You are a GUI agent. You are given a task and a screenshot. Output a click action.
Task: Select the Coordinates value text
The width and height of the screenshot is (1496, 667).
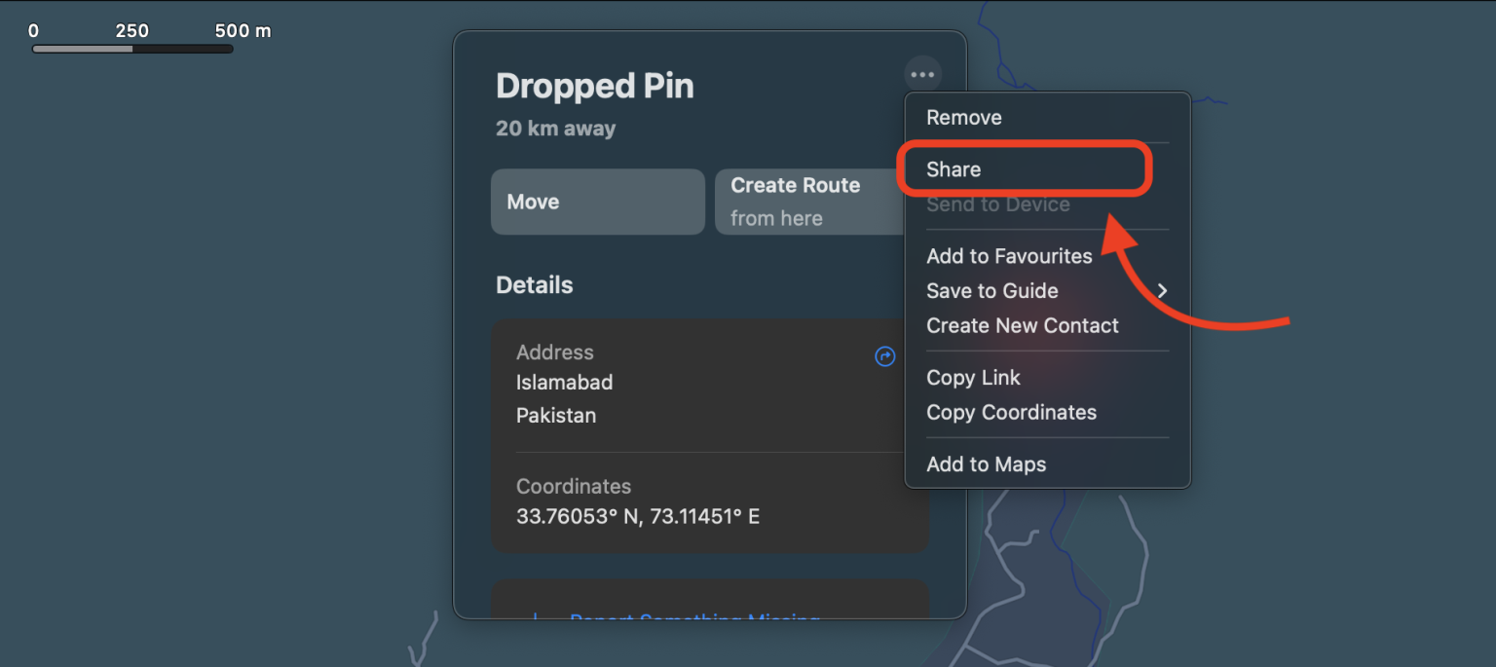tap(636, 515)
